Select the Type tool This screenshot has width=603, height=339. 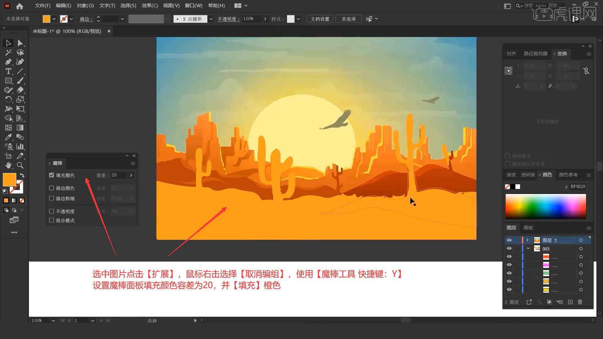[8, 71]
